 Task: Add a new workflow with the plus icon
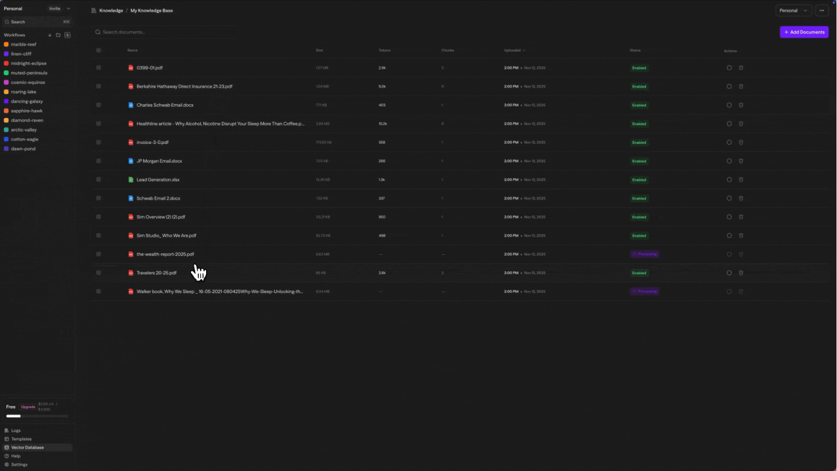[67, 35]
